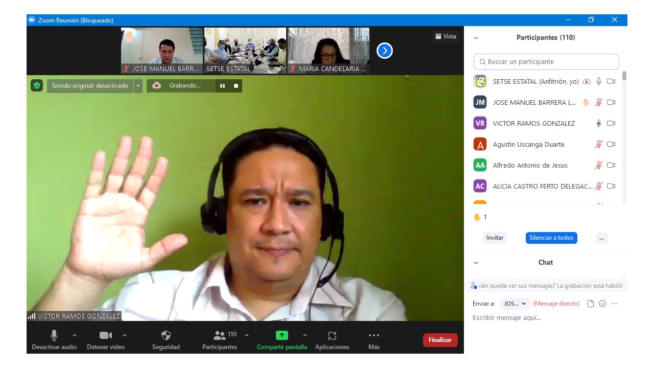
Task: Mute microphone with Desactivar audio
Action: [x=54, y=340]
